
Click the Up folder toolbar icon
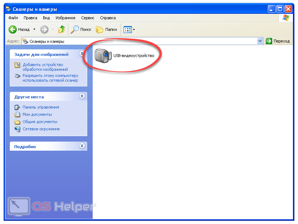(x=62, y=29)
